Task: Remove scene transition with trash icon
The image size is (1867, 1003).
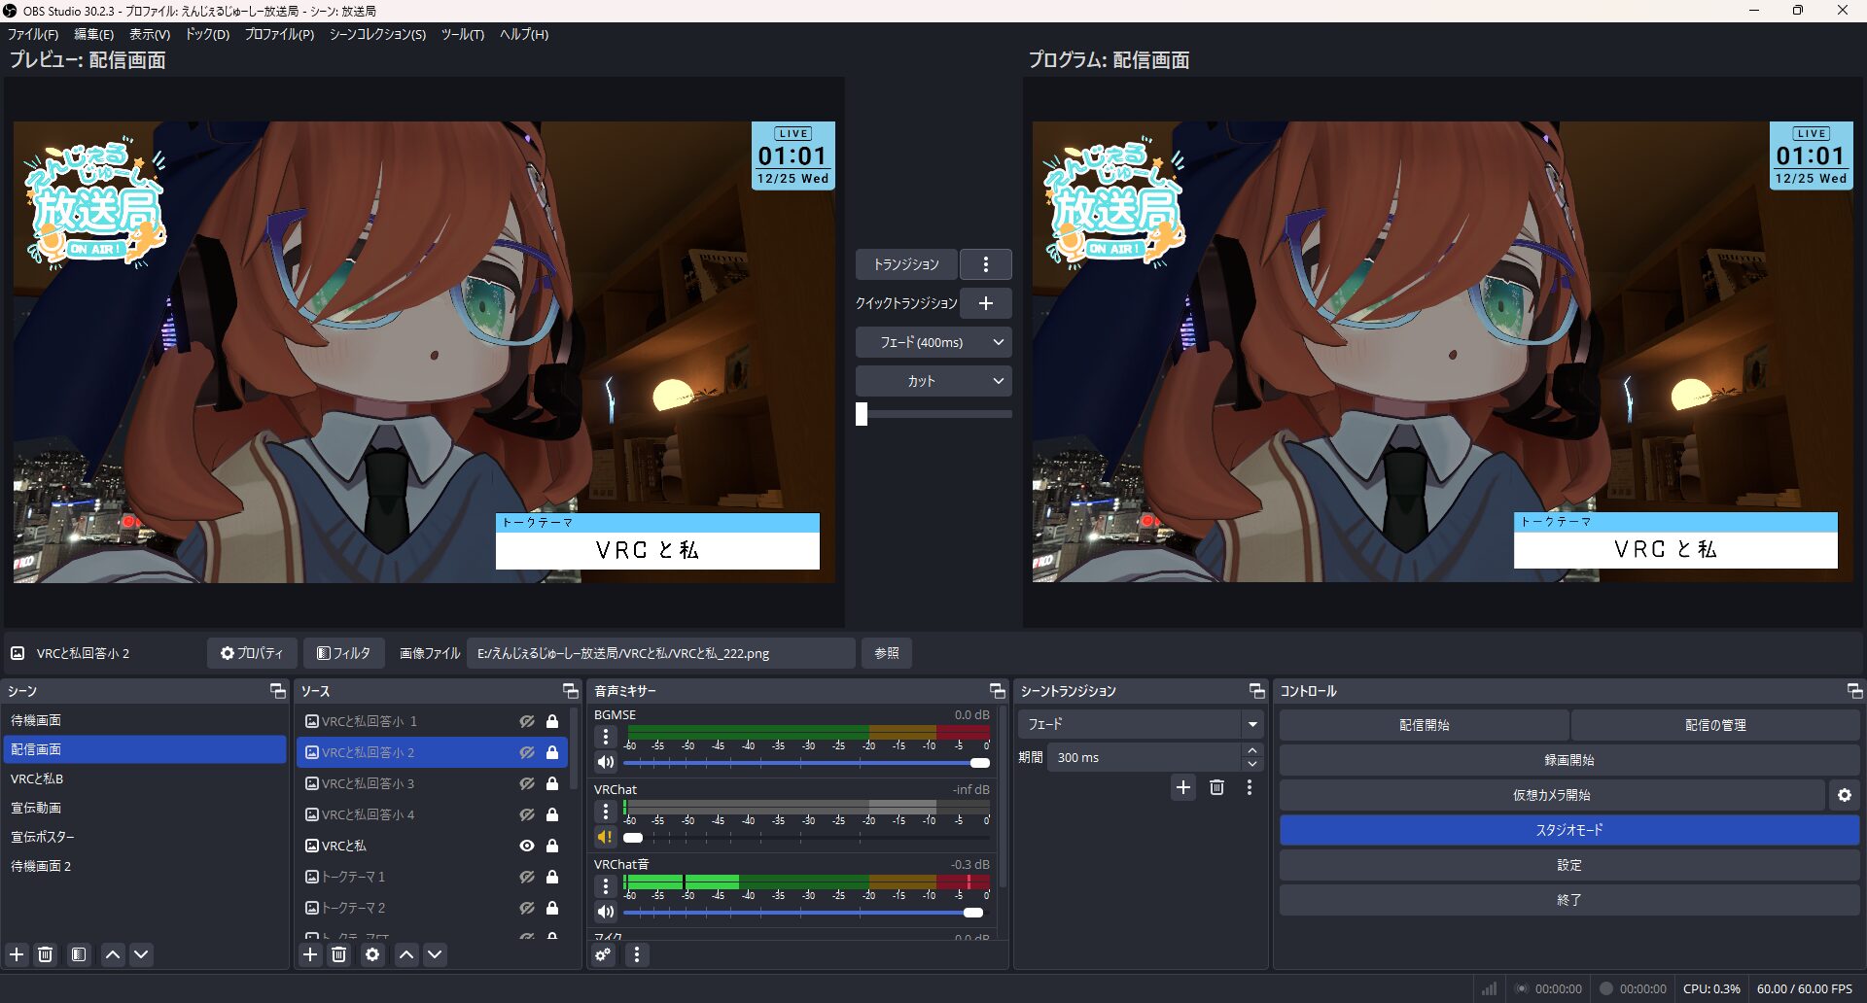Action: pyautogui.click(x=1216, y=787)
